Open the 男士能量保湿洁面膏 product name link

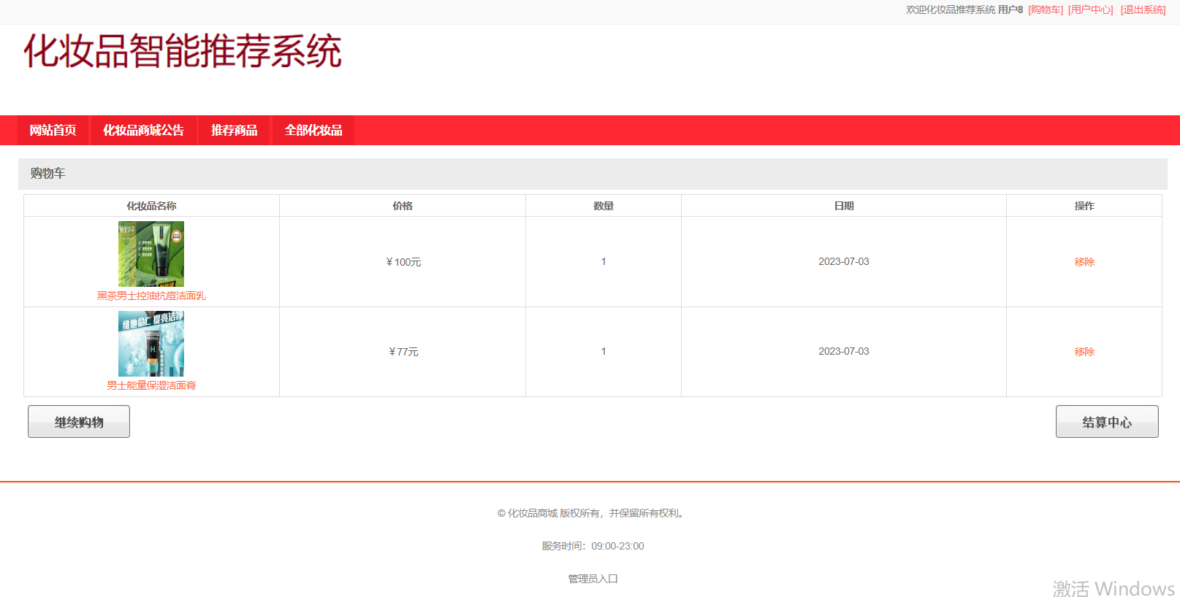pyautogui.click(x=151, y=385)
